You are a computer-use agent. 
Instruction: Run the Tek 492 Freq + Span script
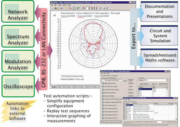103,86
